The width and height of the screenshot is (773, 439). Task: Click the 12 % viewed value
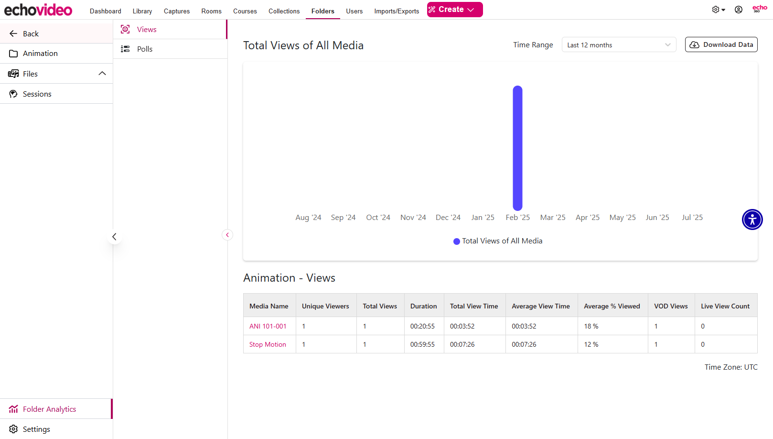(x=591, y=344)
